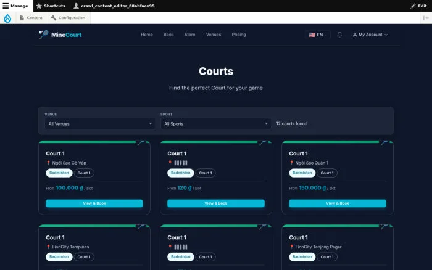The width and height of the screenshot is (432, 270).
Task: Click price 150.000 đ text
Action: (312, 188)
